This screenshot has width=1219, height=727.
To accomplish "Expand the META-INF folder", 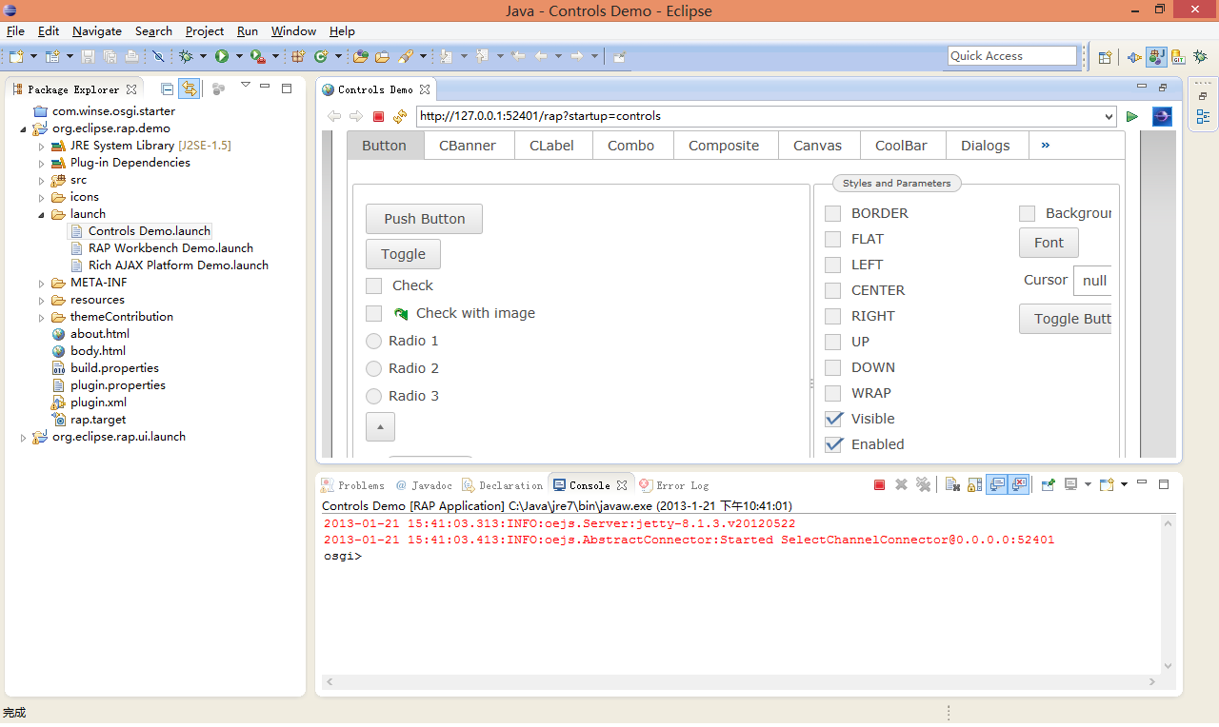I will [42, 284].
